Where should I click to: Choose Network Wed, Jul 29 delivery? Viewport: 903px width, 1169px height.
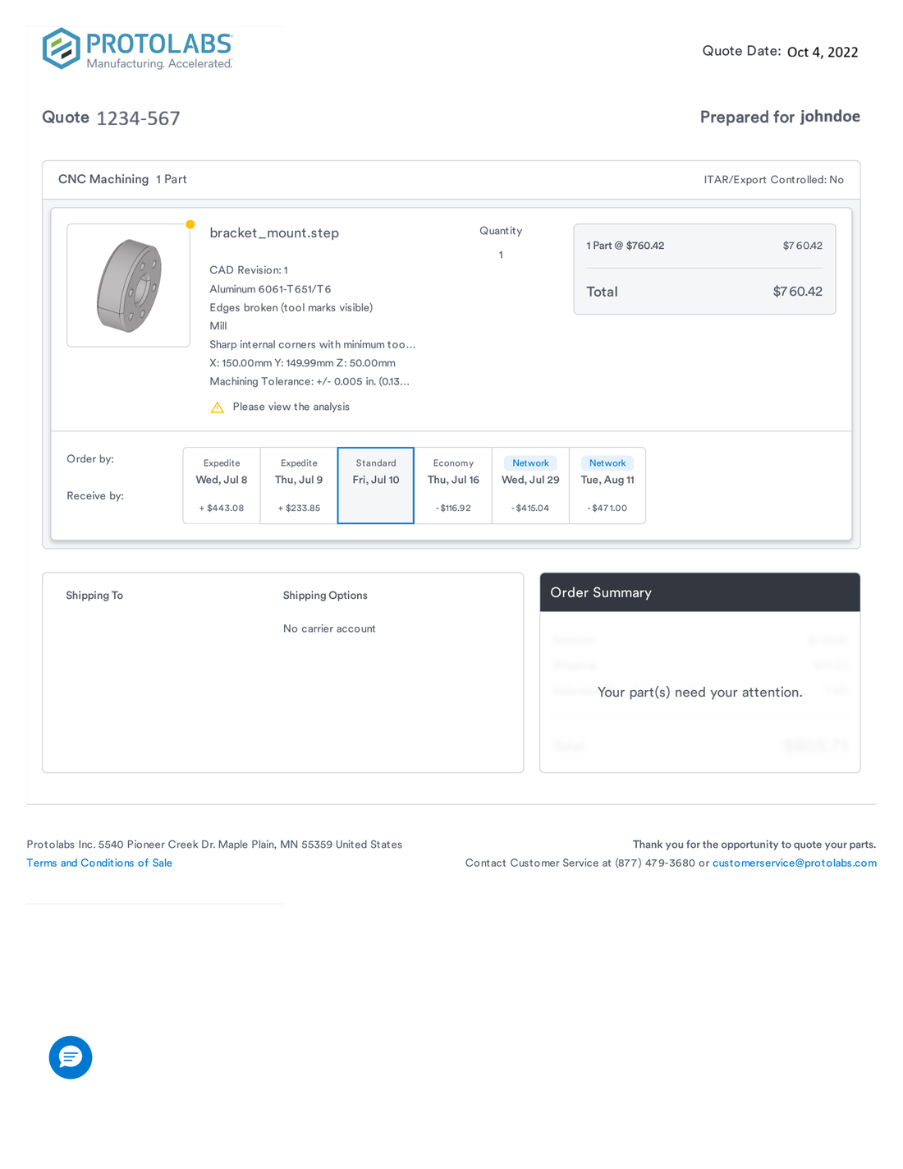click(x=530, y=486)
